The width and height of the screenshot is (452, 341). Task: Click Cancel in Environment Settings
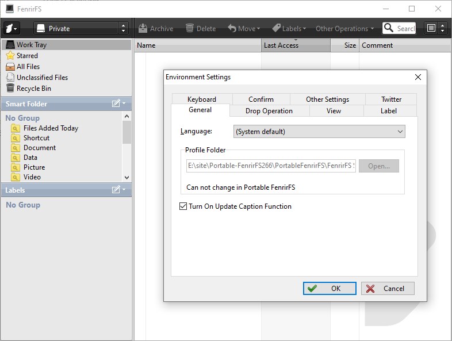(x=388, y=288)
